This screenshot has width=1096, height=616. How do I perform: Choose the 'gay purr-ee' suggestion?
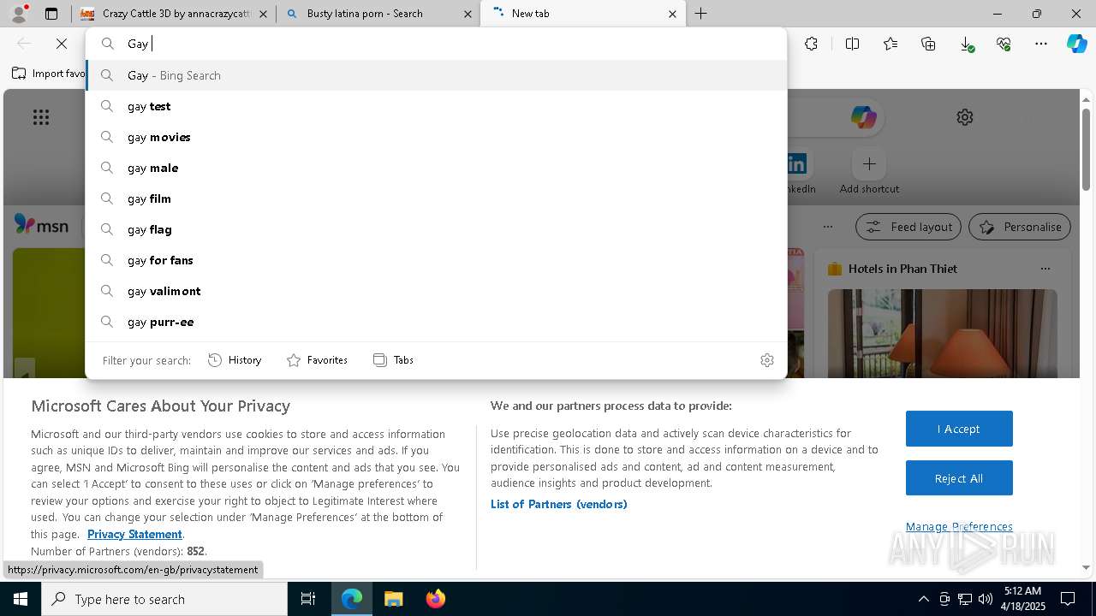436,322
